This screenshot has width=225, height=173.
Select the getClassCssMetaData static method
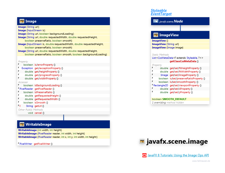[x=183, y=61]
